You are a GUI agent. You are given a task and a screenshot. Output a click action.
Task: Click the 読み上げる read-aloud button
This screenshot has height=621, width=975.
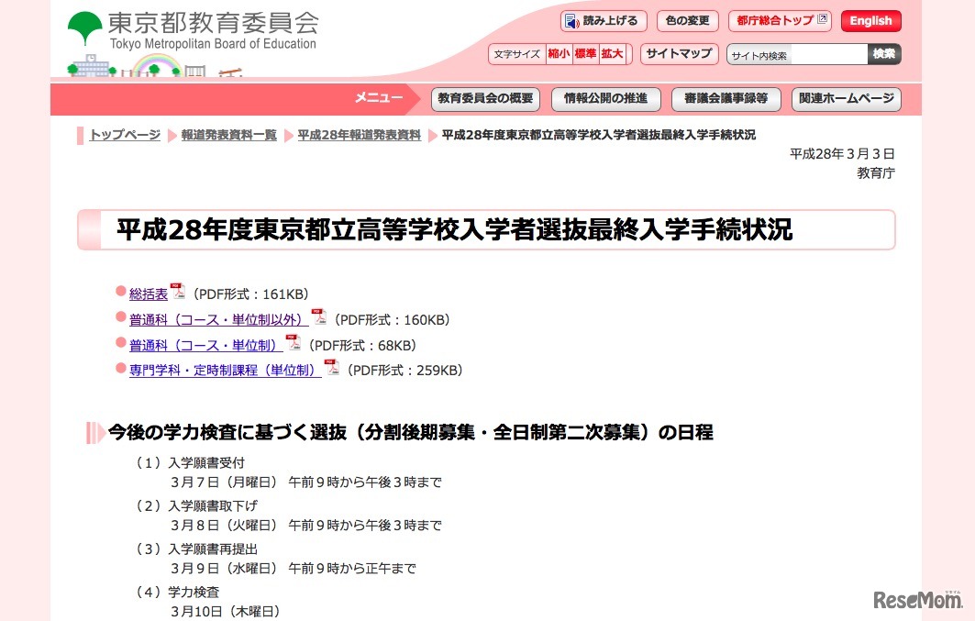[x=604, y=21]
